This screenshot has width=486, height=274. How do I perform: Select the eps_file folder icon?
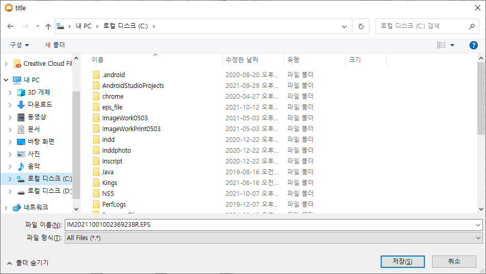[x=97, y=107]
